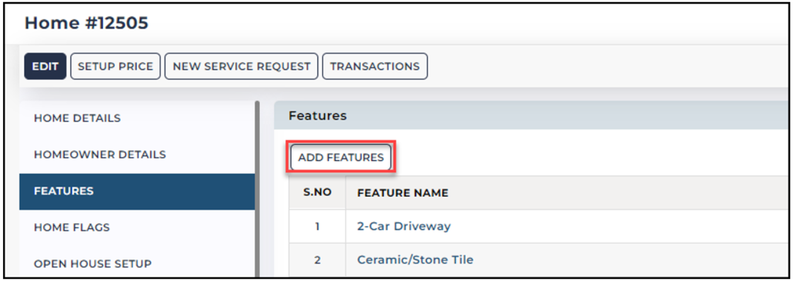Select the serial number 1 cell
The image size is (793, 281).
coord(317,227)
